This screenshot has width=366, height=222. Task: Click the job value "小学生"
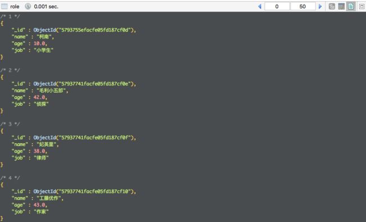point(44,51)
